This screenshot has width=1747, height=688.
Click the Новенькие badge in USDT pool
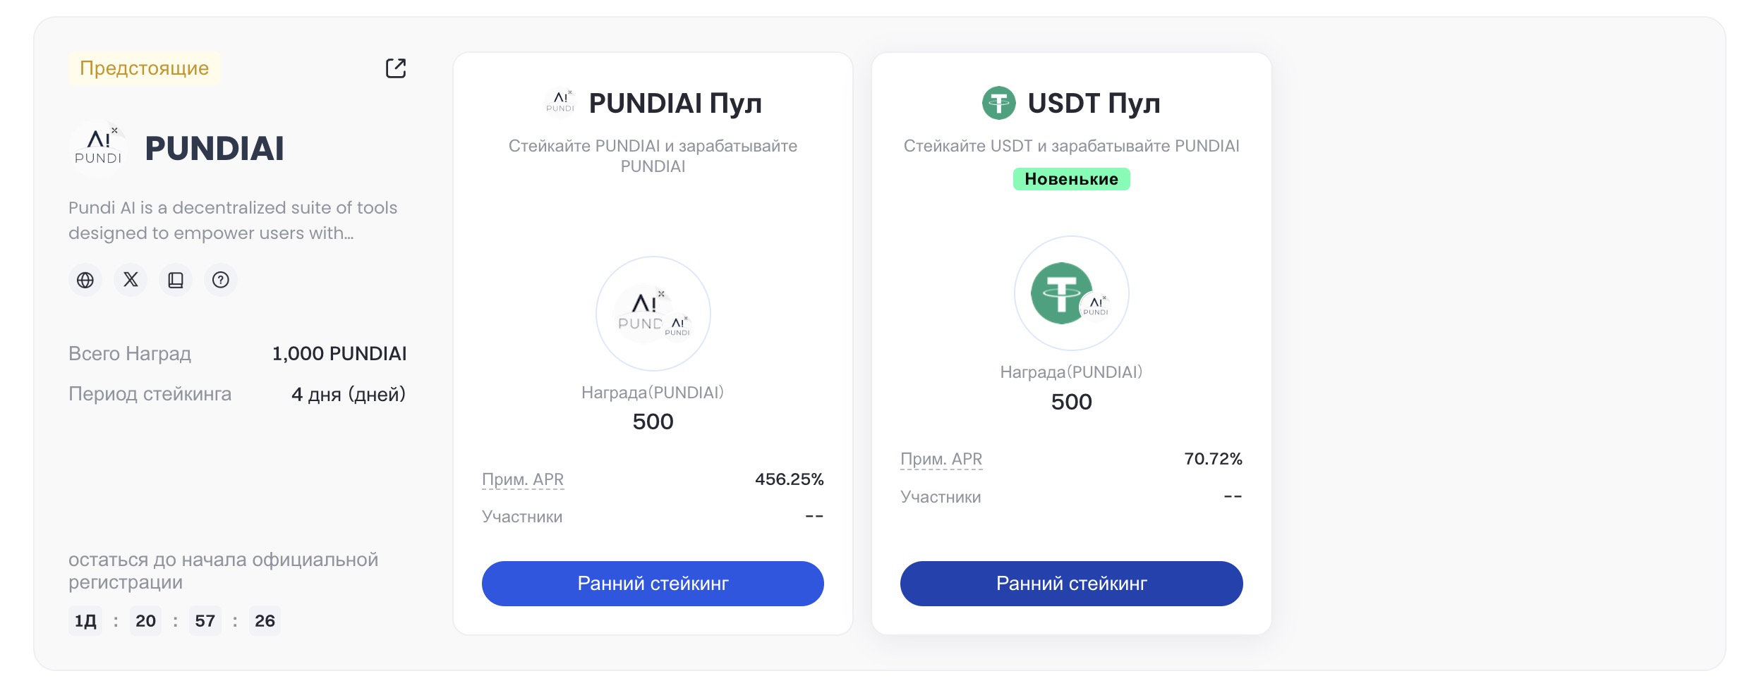click(x=1071, y=179)
